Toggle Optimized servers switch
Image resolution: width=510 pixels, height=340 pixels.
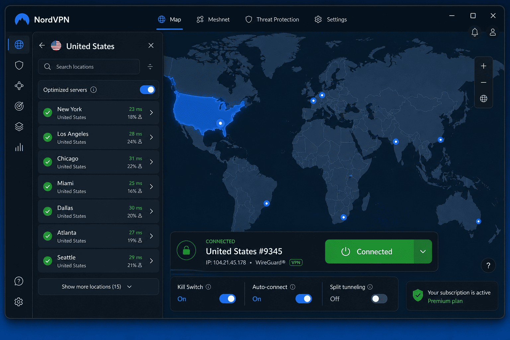(147, 90)
